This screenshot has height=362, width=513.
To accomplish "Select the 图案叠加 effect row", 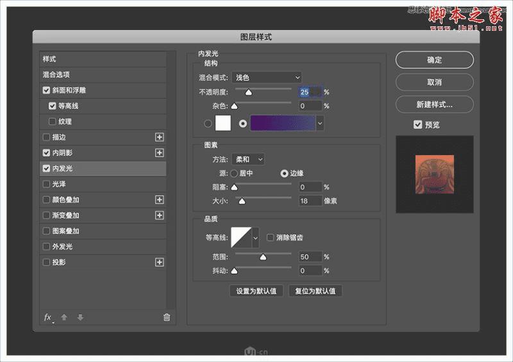I will point(103,231).
